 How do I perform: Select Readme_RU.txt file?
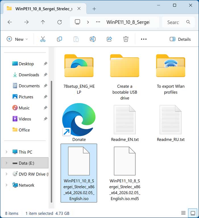(171, 123)
